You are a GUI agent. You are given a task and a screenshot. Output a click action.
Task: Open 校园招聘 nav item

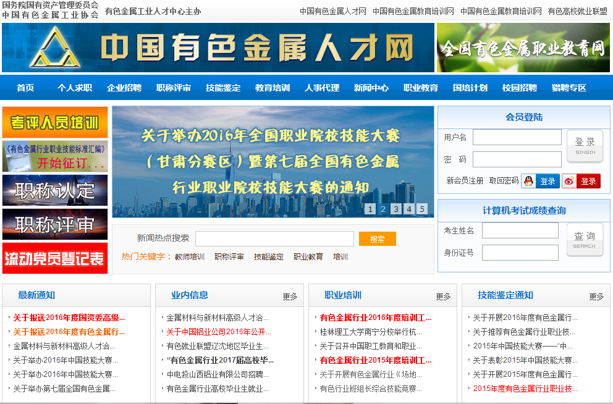(x=520, y=88)
